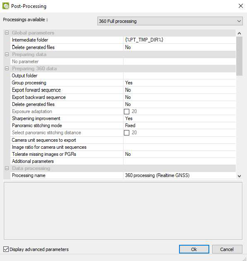
Task: Click the Global parameters header text
Action: tap(33, 33)
